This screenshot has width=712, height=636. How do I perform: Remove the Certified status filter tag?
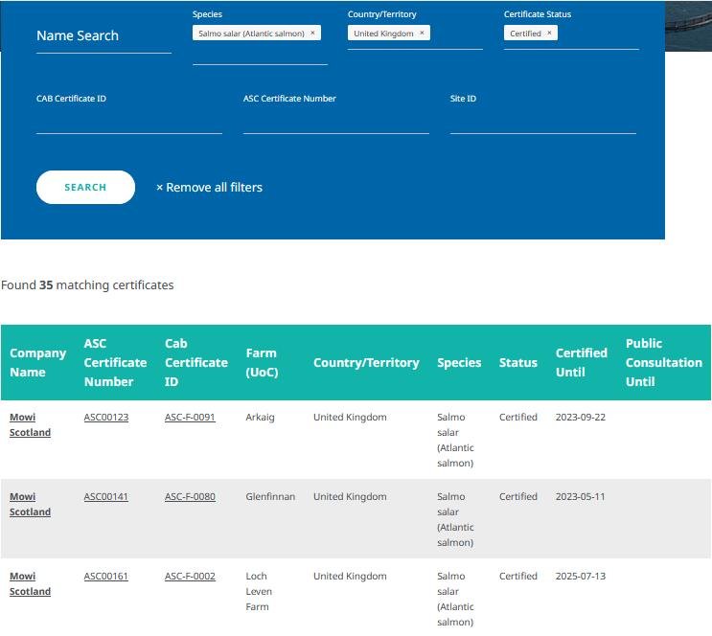(549, 33)
